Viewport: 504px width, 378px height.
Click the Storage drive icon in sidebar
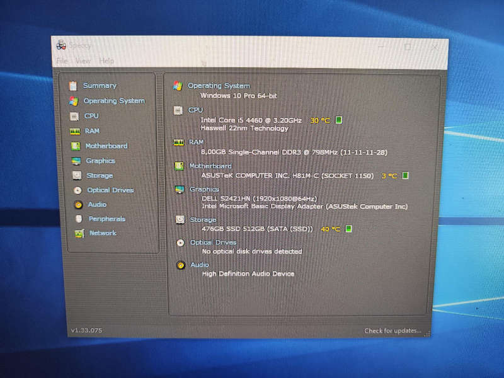click(x=77, y=176)
